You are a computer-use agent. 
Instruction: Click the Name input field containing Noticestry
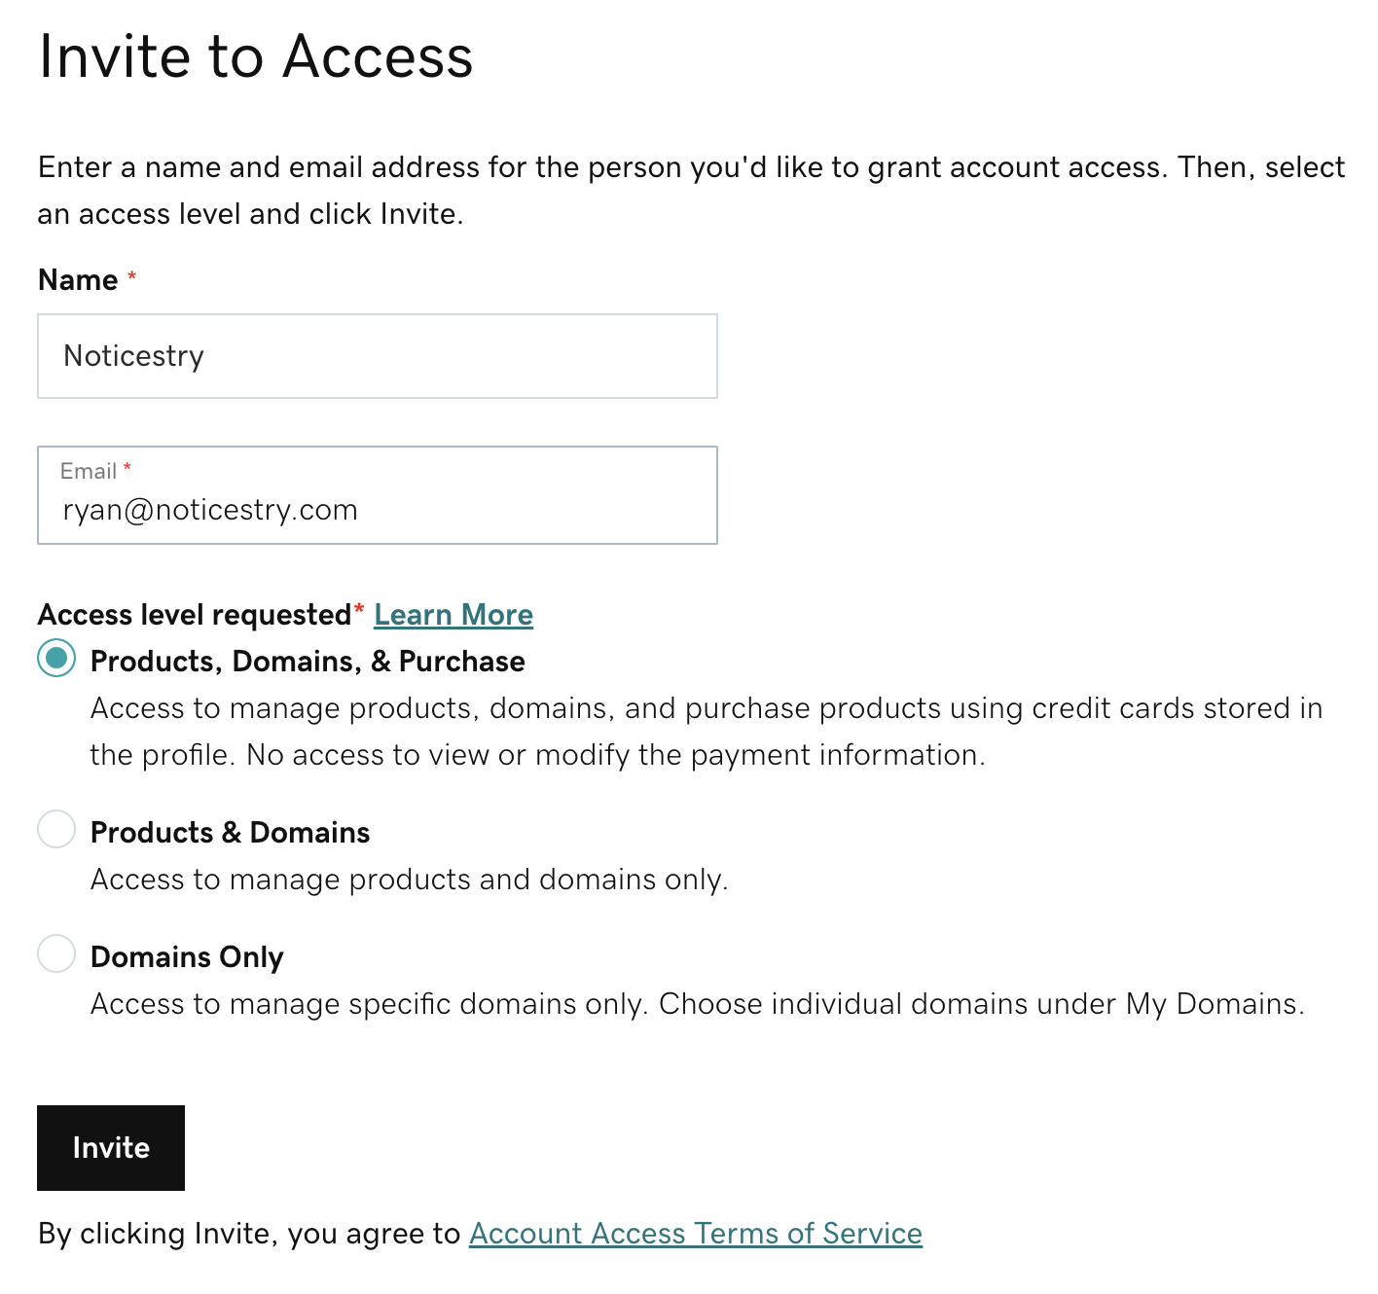coord(377,356)
